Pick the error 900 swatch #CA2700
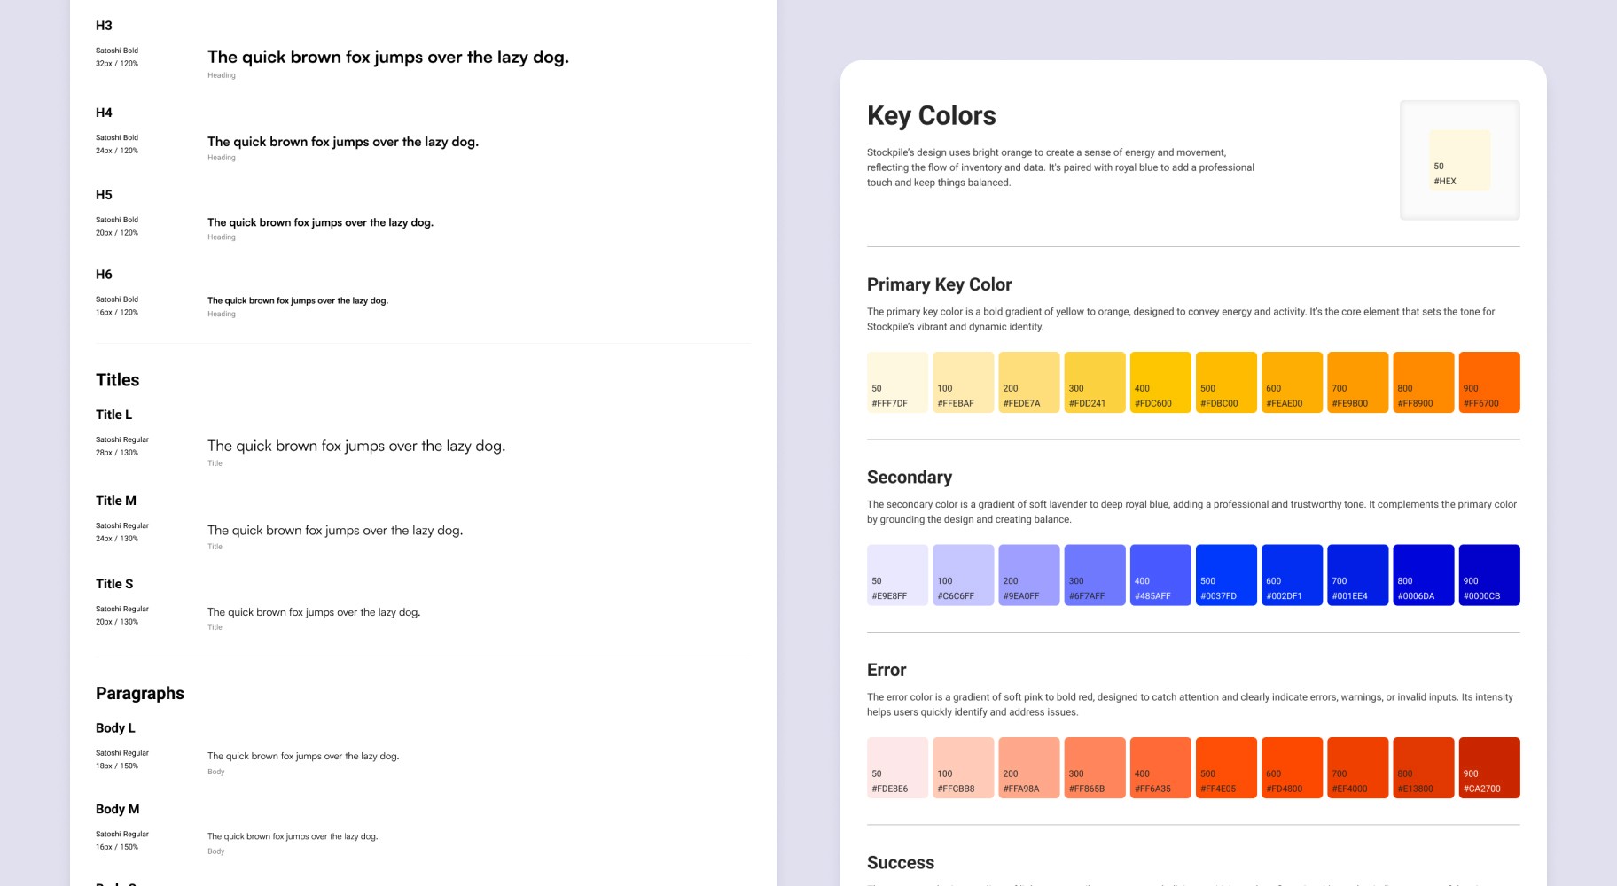The width and height of the screenshot is (1617, 886). point(1489,767)
